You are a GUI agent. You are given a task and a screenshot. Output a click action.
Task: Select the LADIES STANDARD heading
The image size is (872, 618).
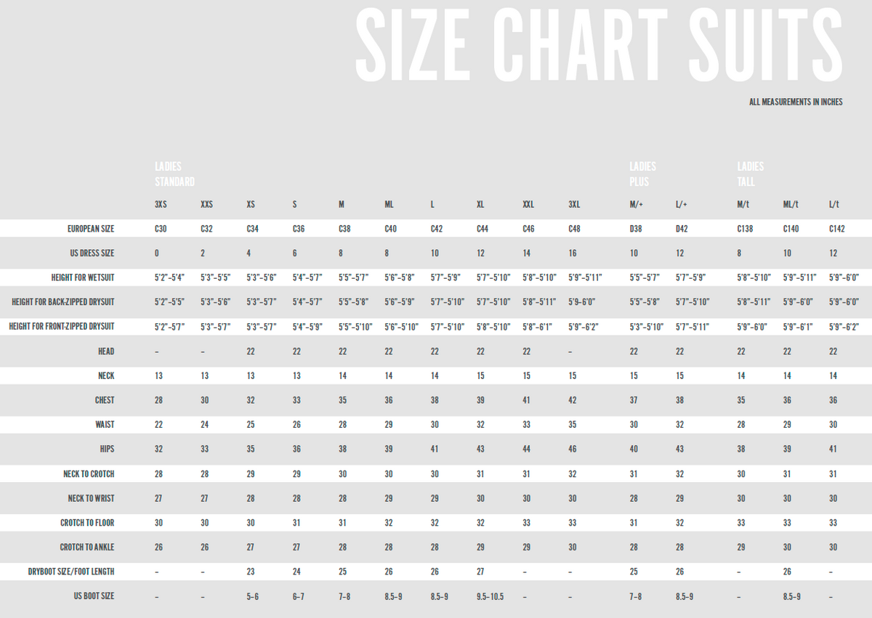pyautogui.click(x=174, y=174)
